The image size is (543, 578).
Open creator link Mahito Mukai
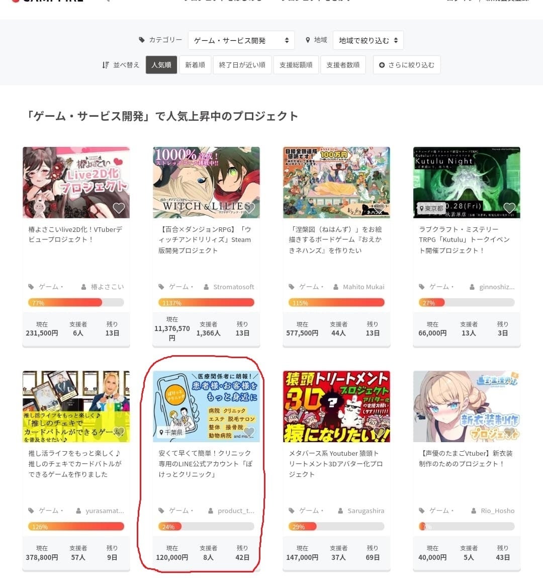tap(363, 287)
